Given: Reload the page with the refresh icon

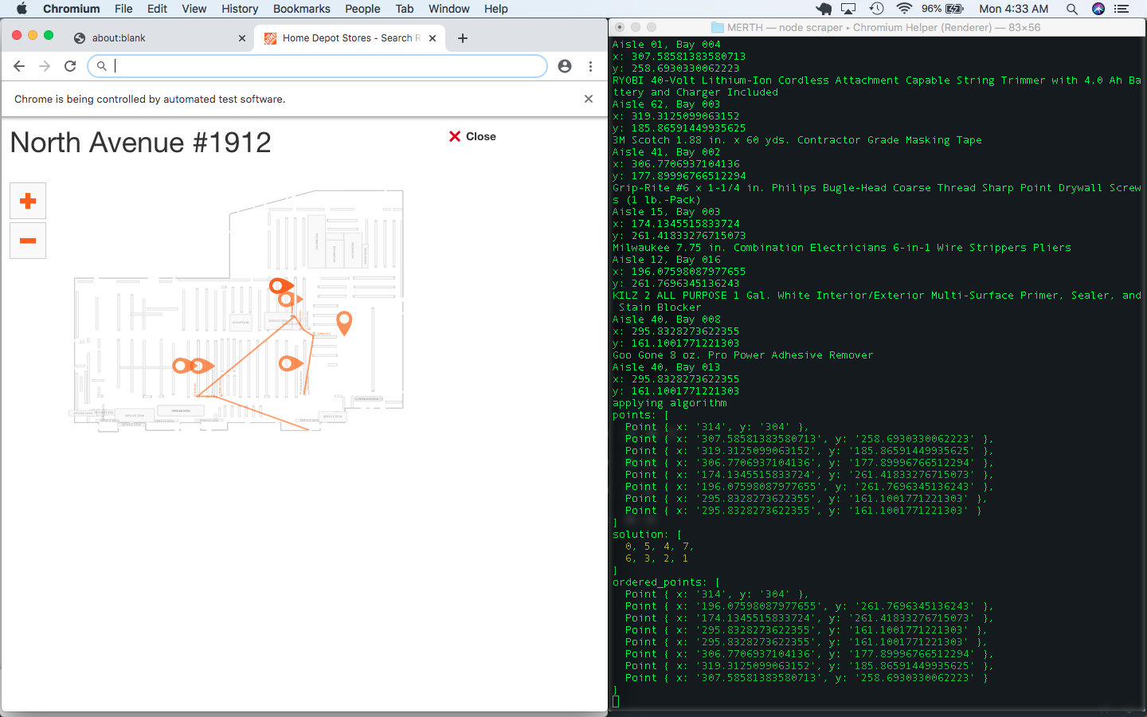Looking at the screenshot, I should 70,66.
